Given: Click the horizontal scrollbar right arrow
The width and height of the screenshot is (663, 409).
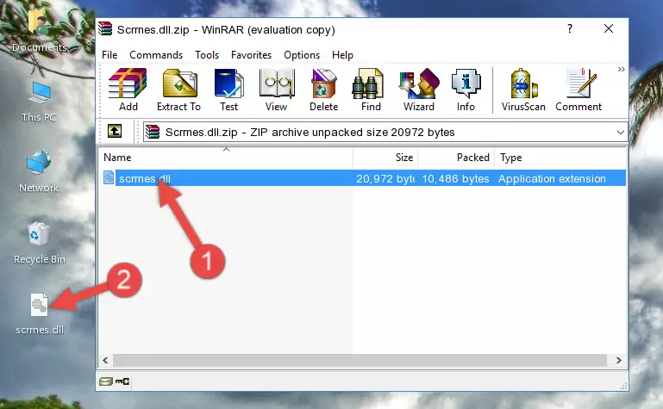Looking at the screenshot, I should click(619, 360).
